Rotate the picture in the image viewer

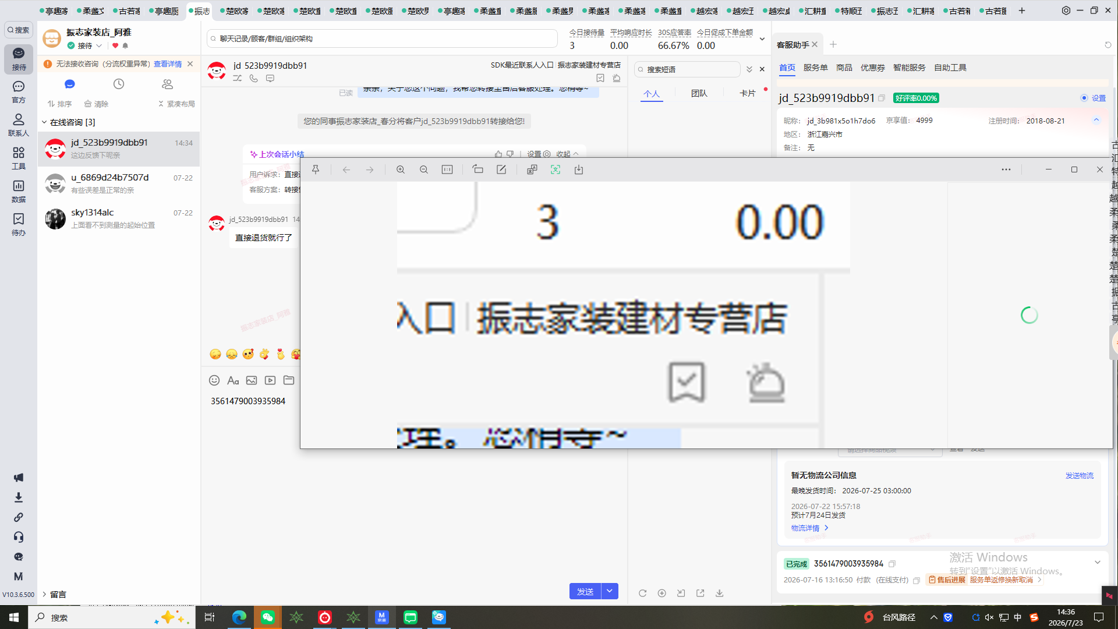(x=478, y=169)
